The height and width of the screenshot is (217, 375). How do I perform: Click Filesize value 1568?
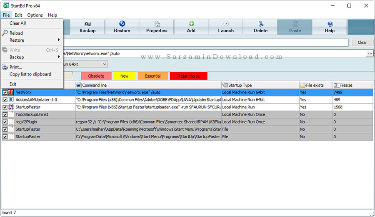click(338, 107)
